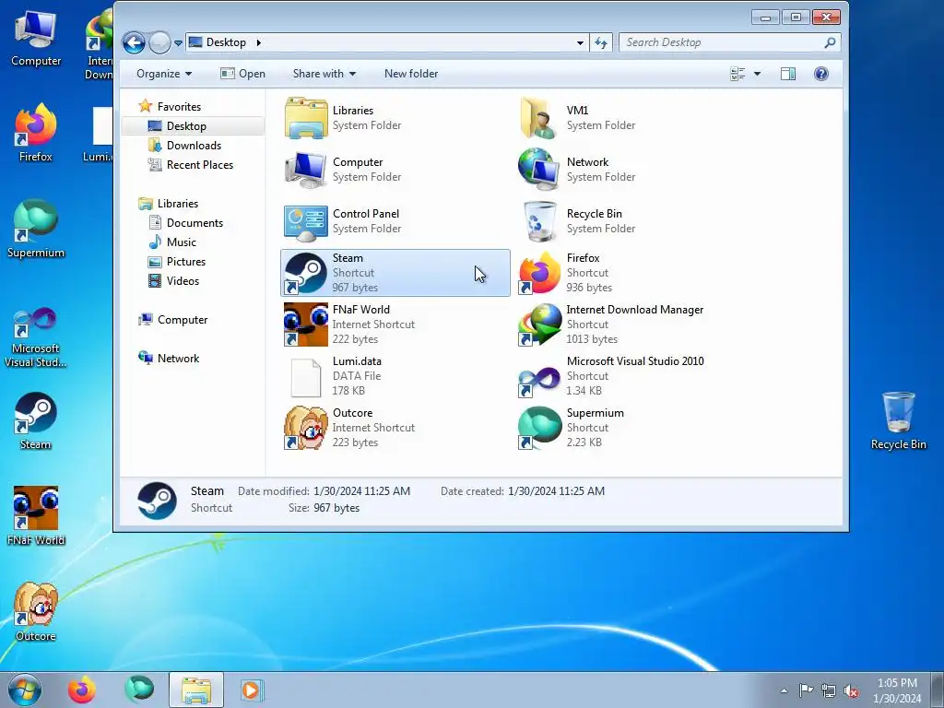Click the search magnifier icon
This screenshot has height=708, width=944.
[x=830, y=42]
